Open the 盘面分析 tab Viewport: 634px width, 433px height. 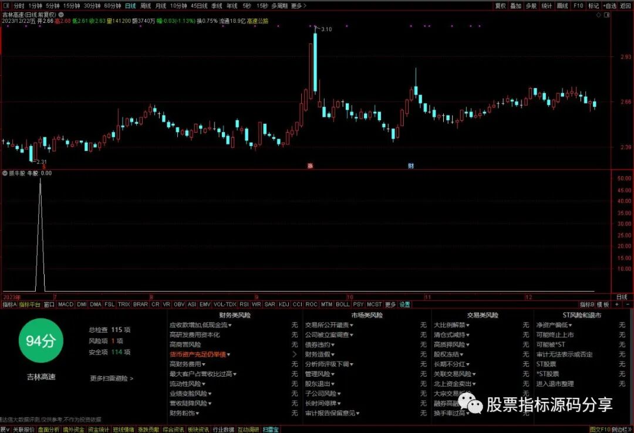click(49, 429)
